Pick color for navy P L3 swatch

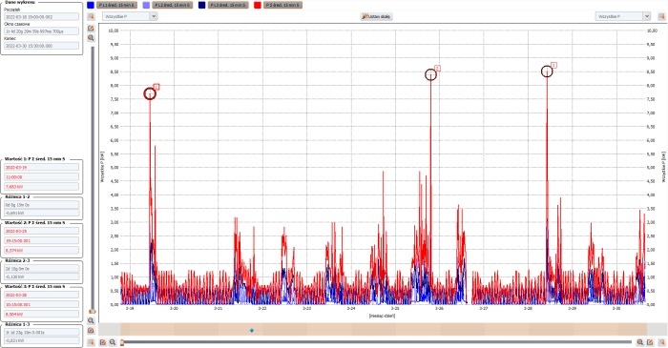202,5
